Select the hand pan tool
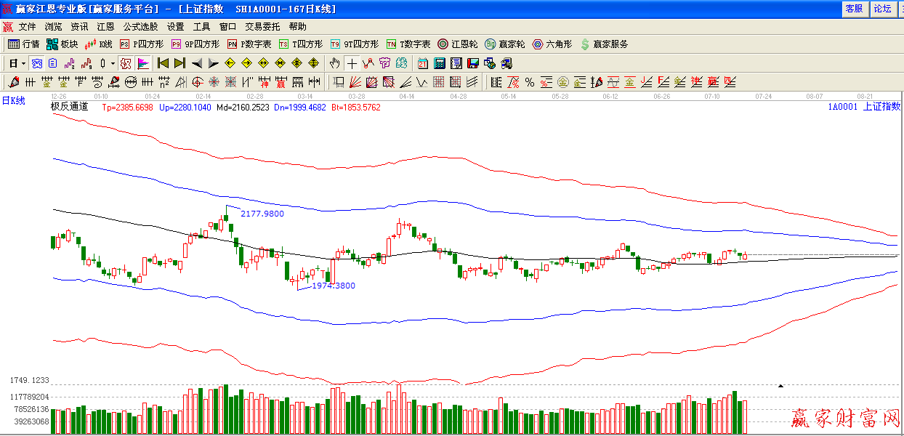The height and width of the screenshot is (436, 904). [x=334, y=63]
